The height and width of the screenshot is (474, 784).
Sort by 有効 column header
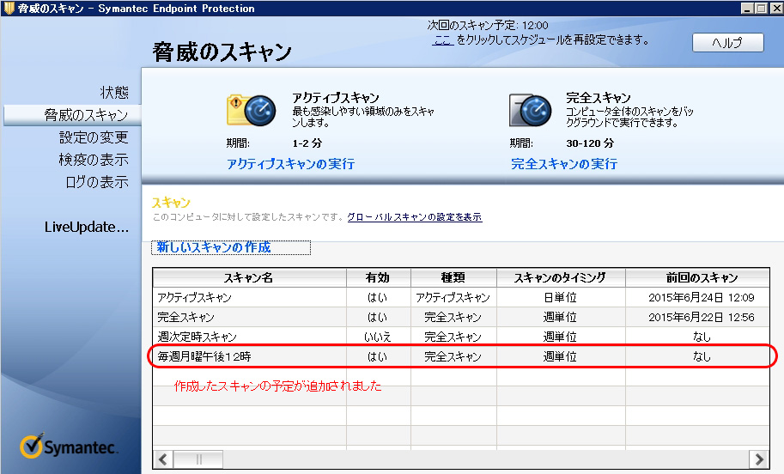coord(378,277)
